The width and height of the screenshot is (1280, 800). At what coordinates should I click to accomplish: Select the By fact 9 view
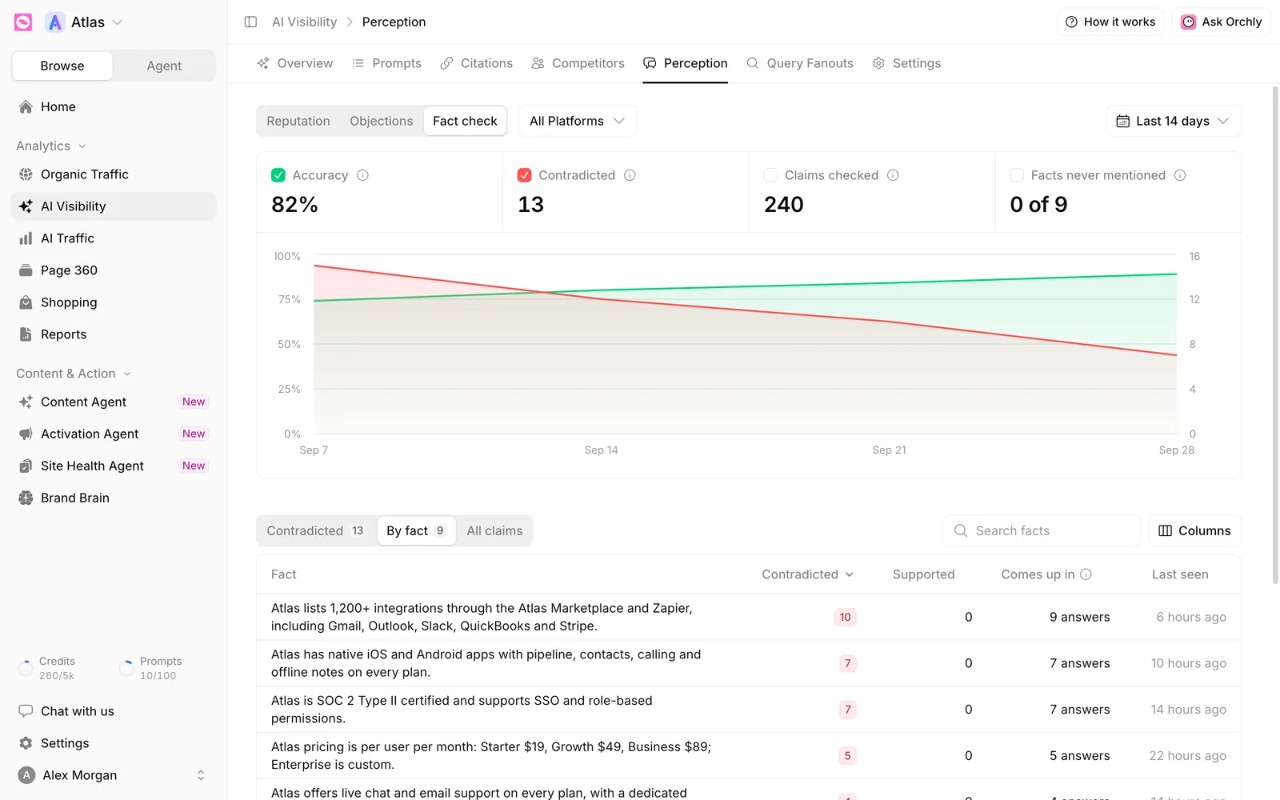point(416,530)
